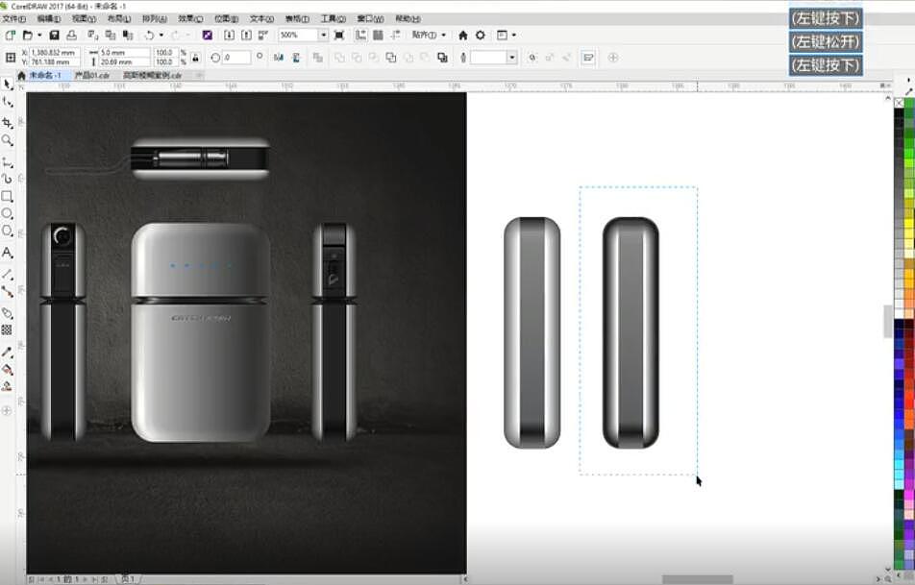Screen dimensions: 915x585
Task: Open toolbox quick customize plus button
Action: click(7, 410)
